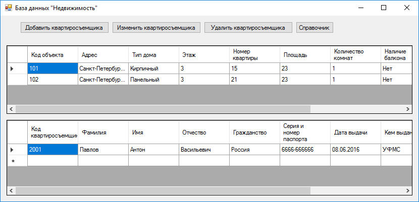Image resolution: width=419 pixels, height=202 pixels.
Task: Select room count cell in row 101
Action: (x=356, y=69)
